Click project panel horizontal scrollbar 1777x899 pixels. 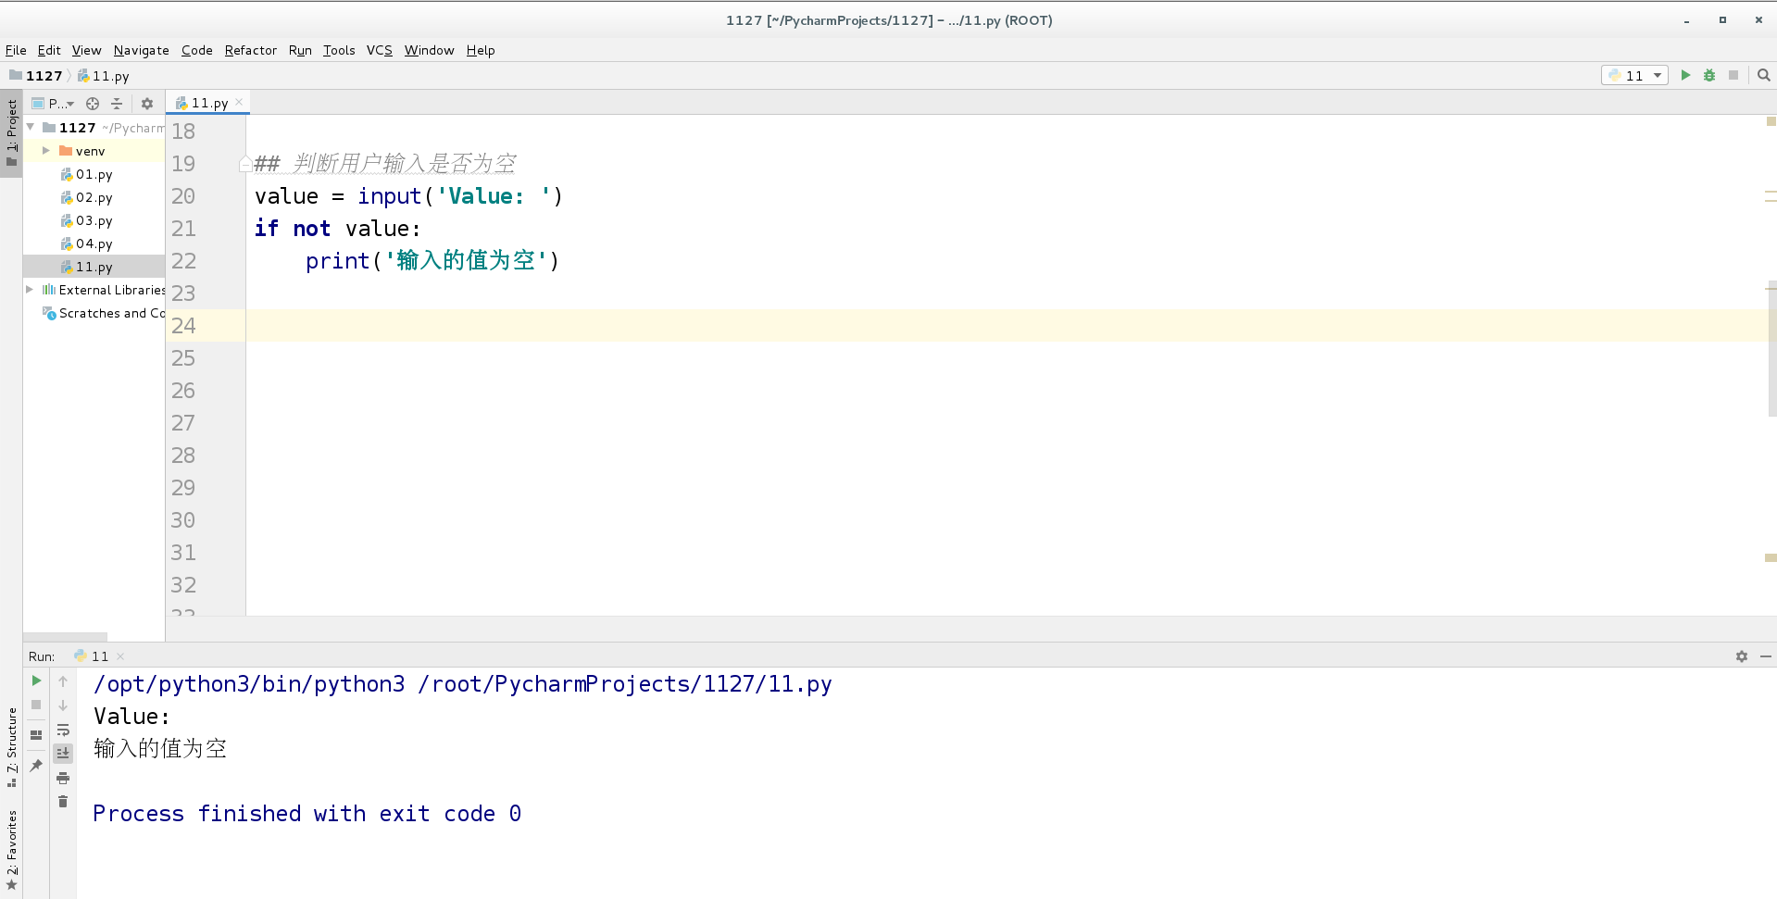(x=65, y=637)
